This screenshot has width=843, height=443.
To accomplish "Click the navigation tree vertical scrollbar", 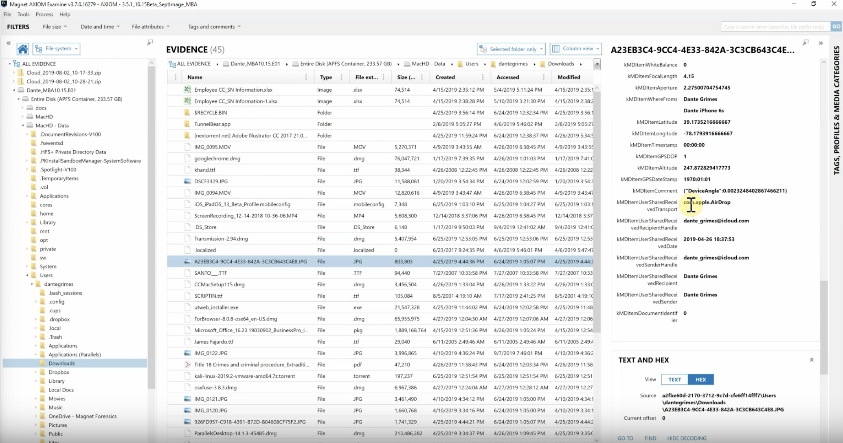I will point(151,228).
